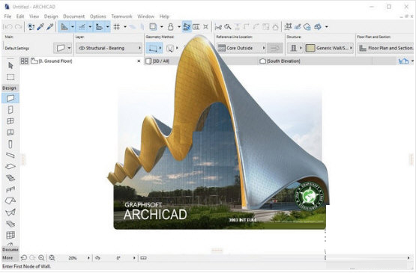416x273 pixels.
Task: Choose the Window tool
Action: (10, 121)
